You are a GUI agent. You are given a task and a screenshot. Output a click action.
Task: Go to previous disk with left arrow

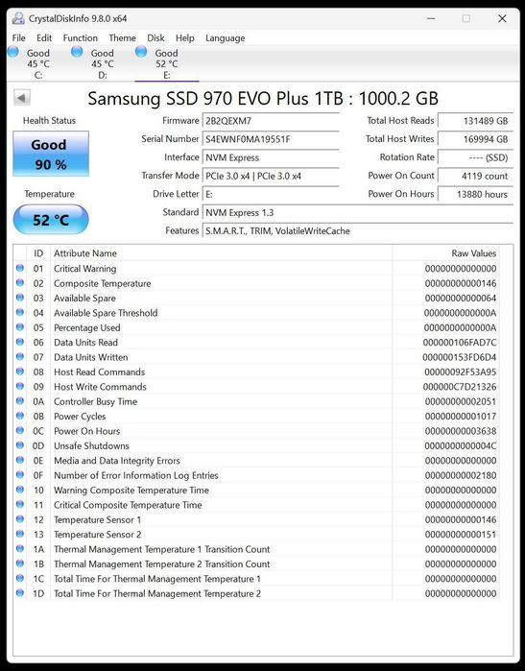[x=22, y=98]
